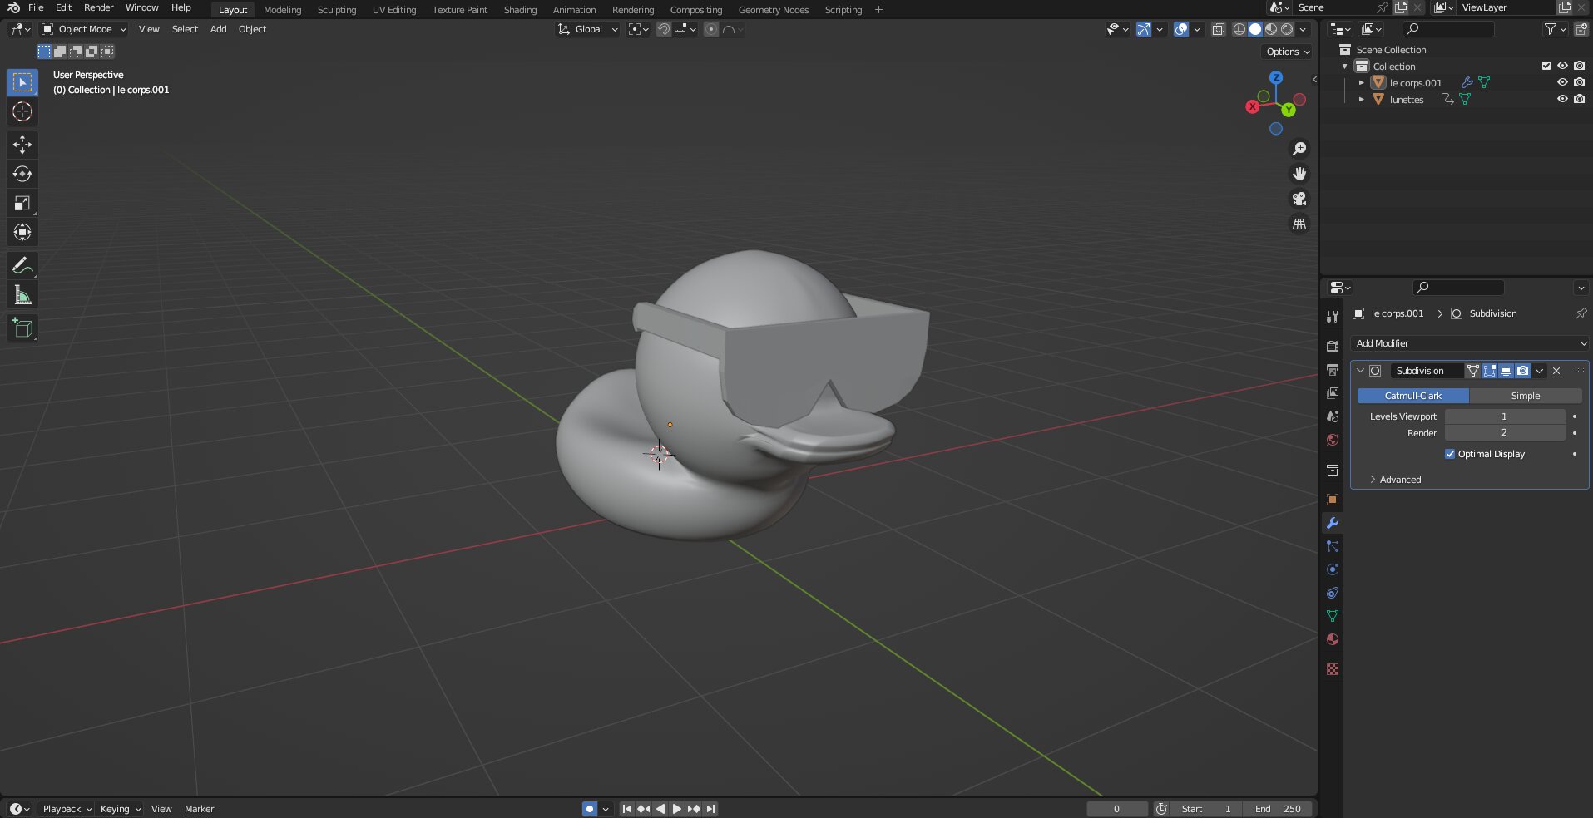Open the viewport Add menu

(x=218, y=29)
